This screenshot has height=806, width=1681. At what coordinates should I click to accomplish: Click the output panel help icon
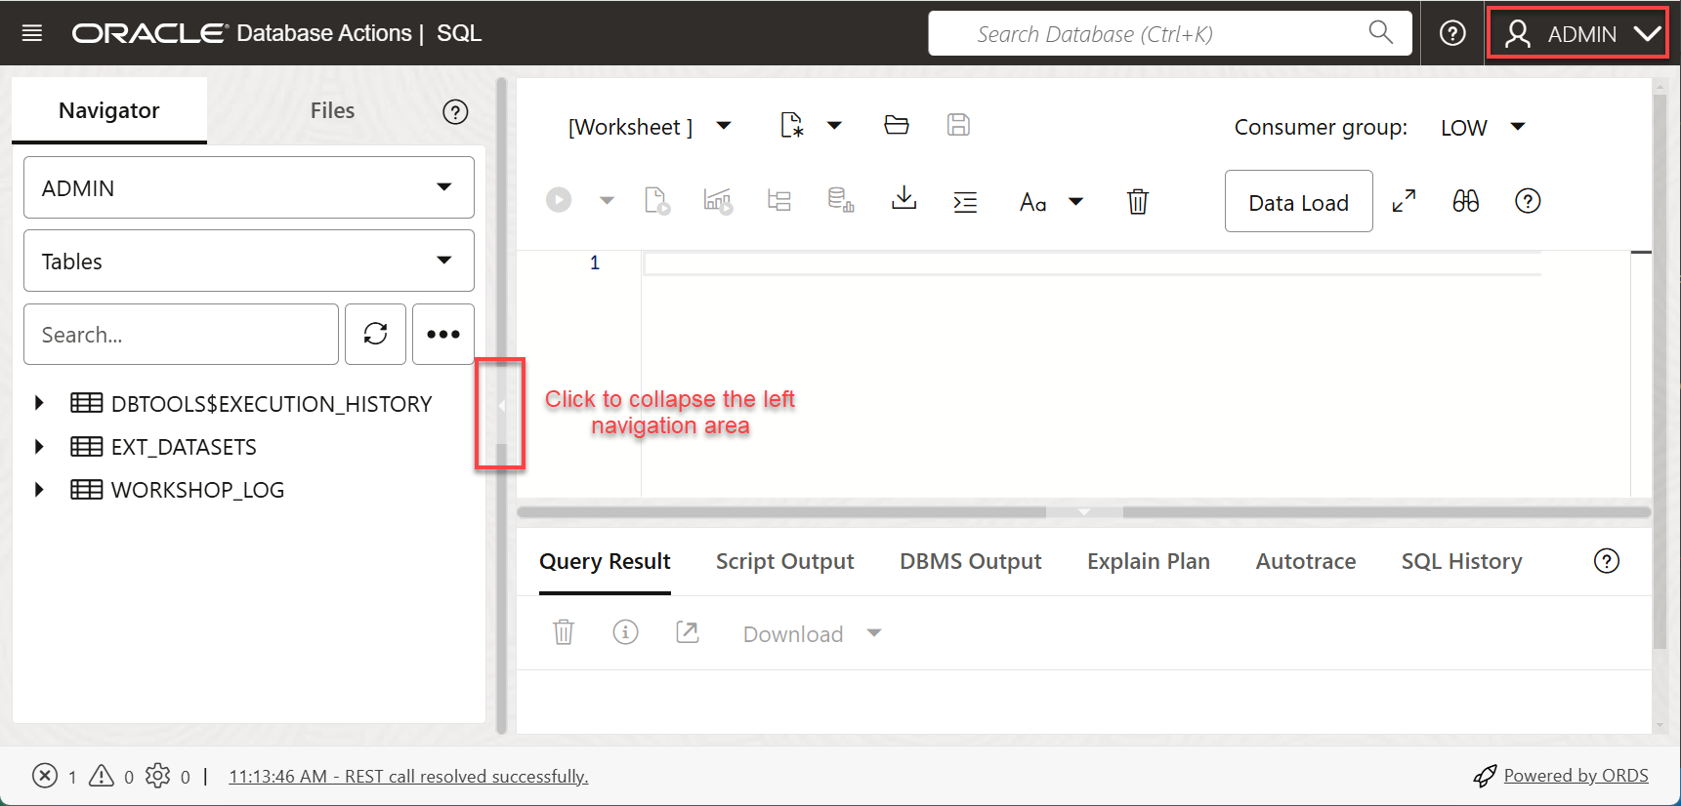(x=1607, y=561)
